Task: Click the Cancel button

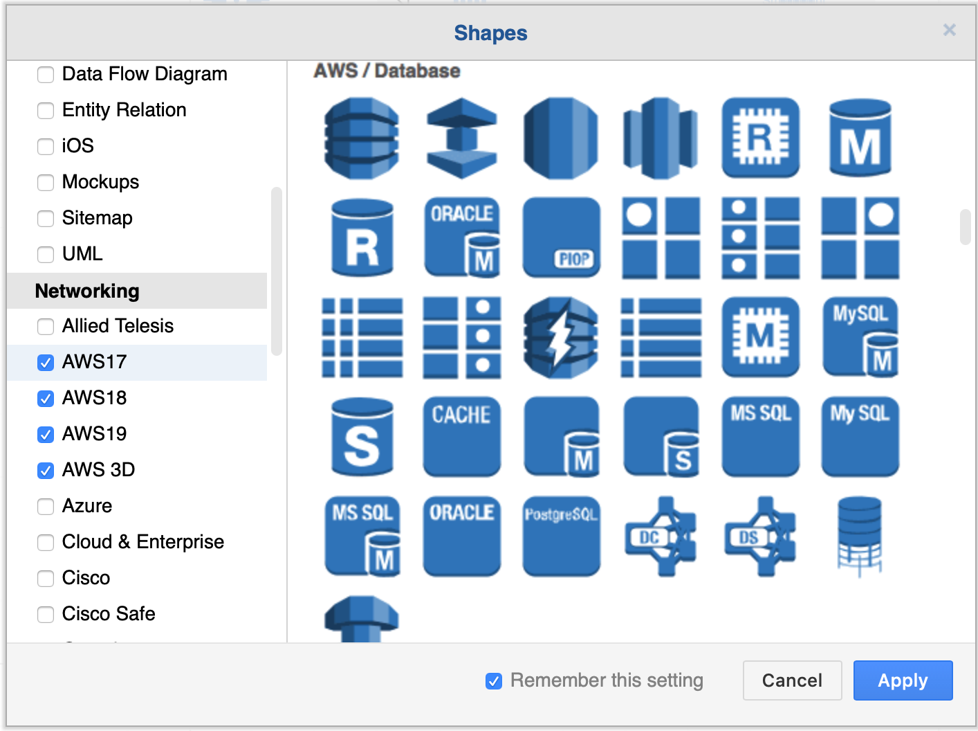Action: 792,680
